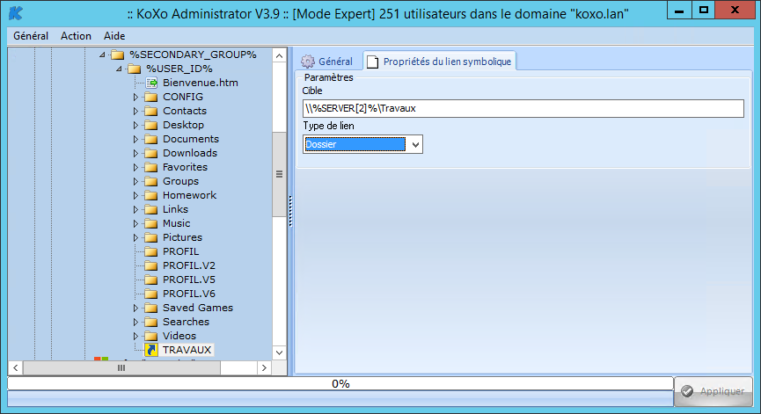Expand the CONFIG folder node
Image resolution: width=761 pixels, height=414 pixels.
[x=135, y=97]
